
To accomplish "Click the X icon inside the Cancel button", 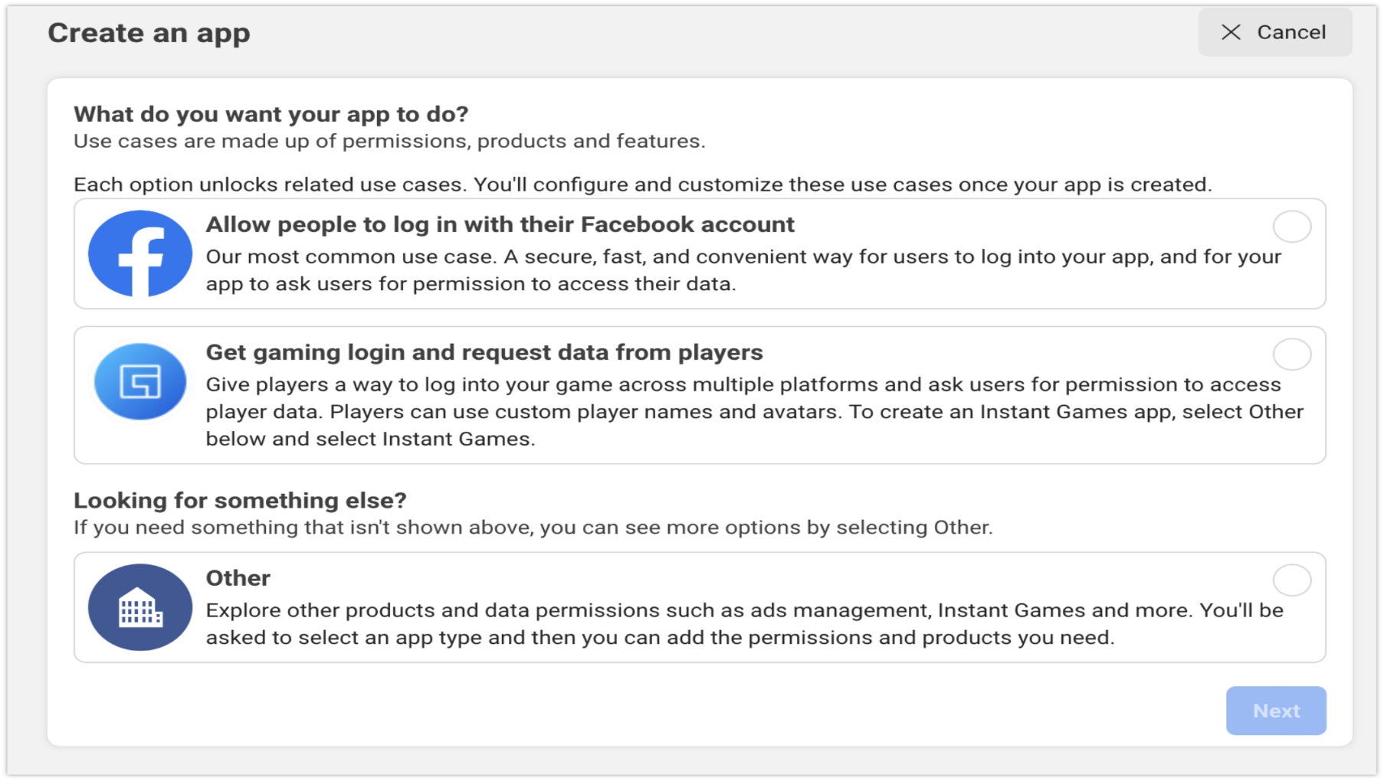I will pos(1233,32).
